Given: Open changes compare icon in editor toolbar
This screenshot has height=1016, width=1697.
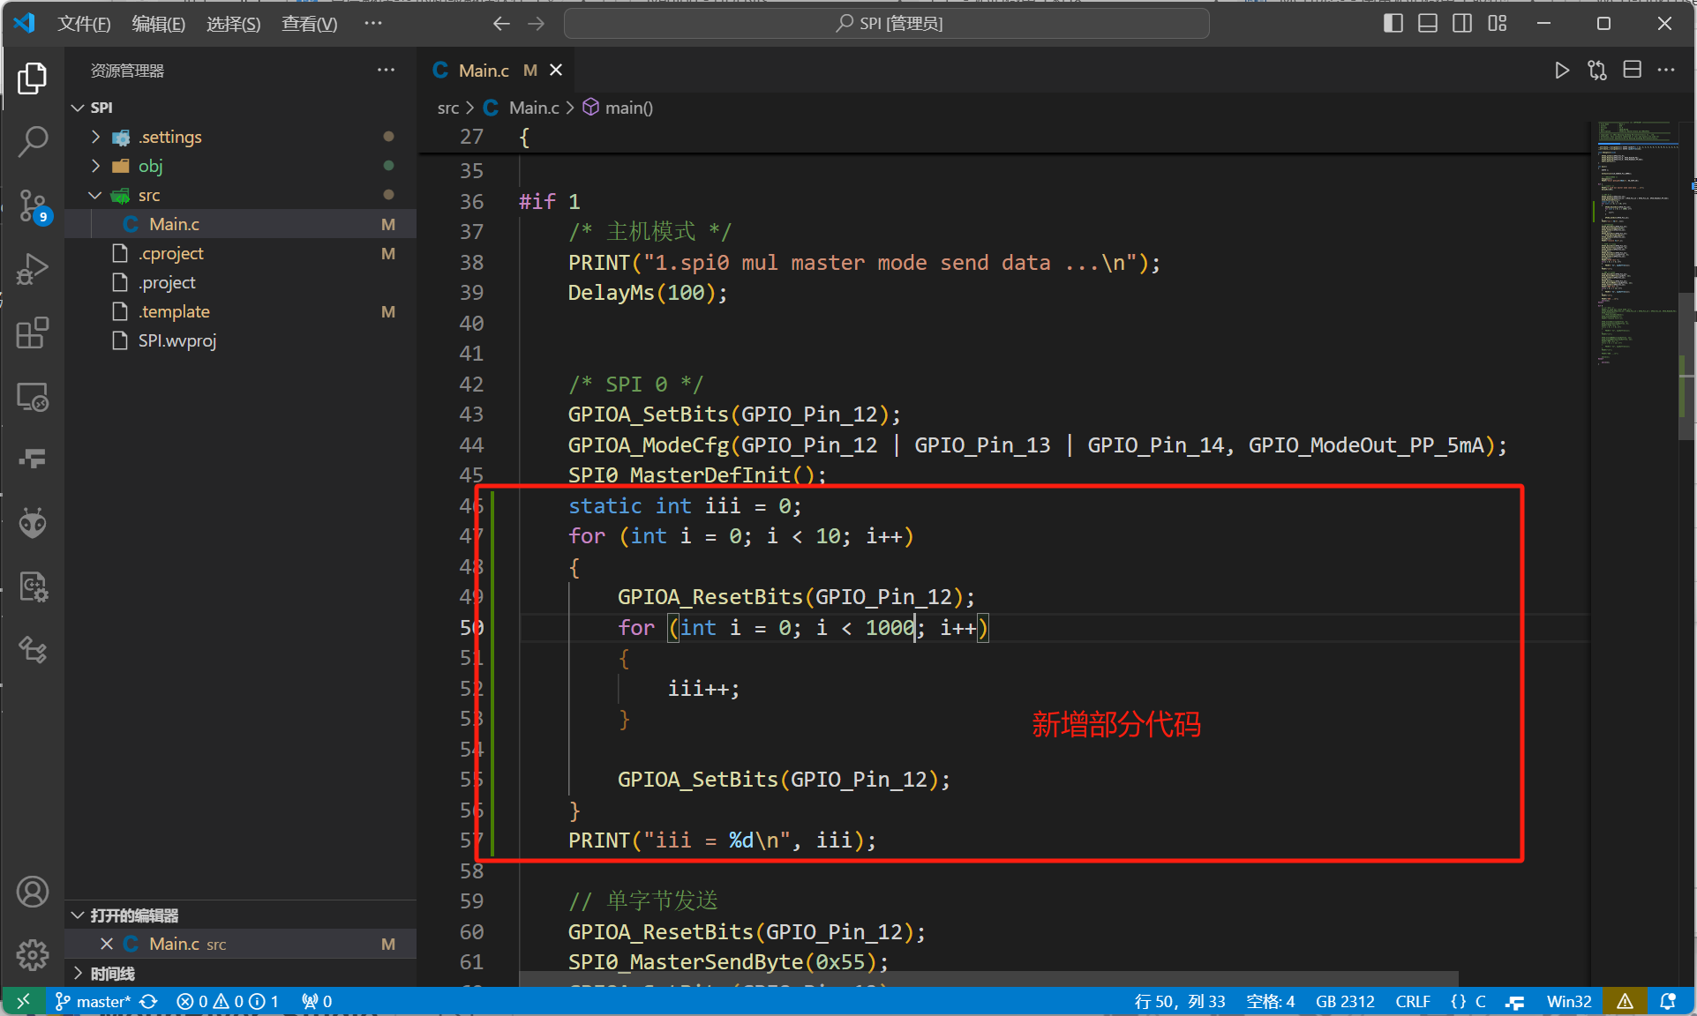Looking at the screenshot, I should [1597, 71].
